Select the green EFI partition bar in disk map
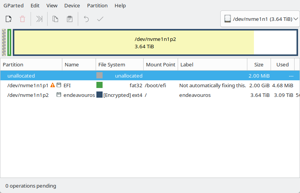 [9, 42]
